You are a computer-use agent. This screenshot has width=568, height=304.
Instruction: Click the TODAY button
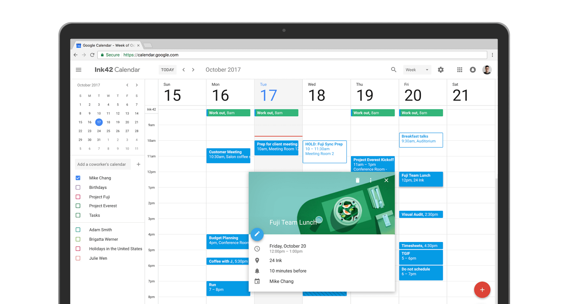pos(167,70)
